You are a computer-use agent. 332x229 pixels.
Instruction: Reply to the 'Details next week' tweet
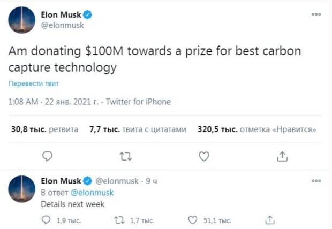tap(47, 220)
